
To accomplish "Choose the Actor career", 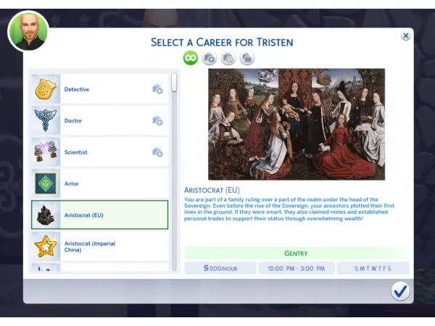I will pyautogui.click(x=99, y=183).
